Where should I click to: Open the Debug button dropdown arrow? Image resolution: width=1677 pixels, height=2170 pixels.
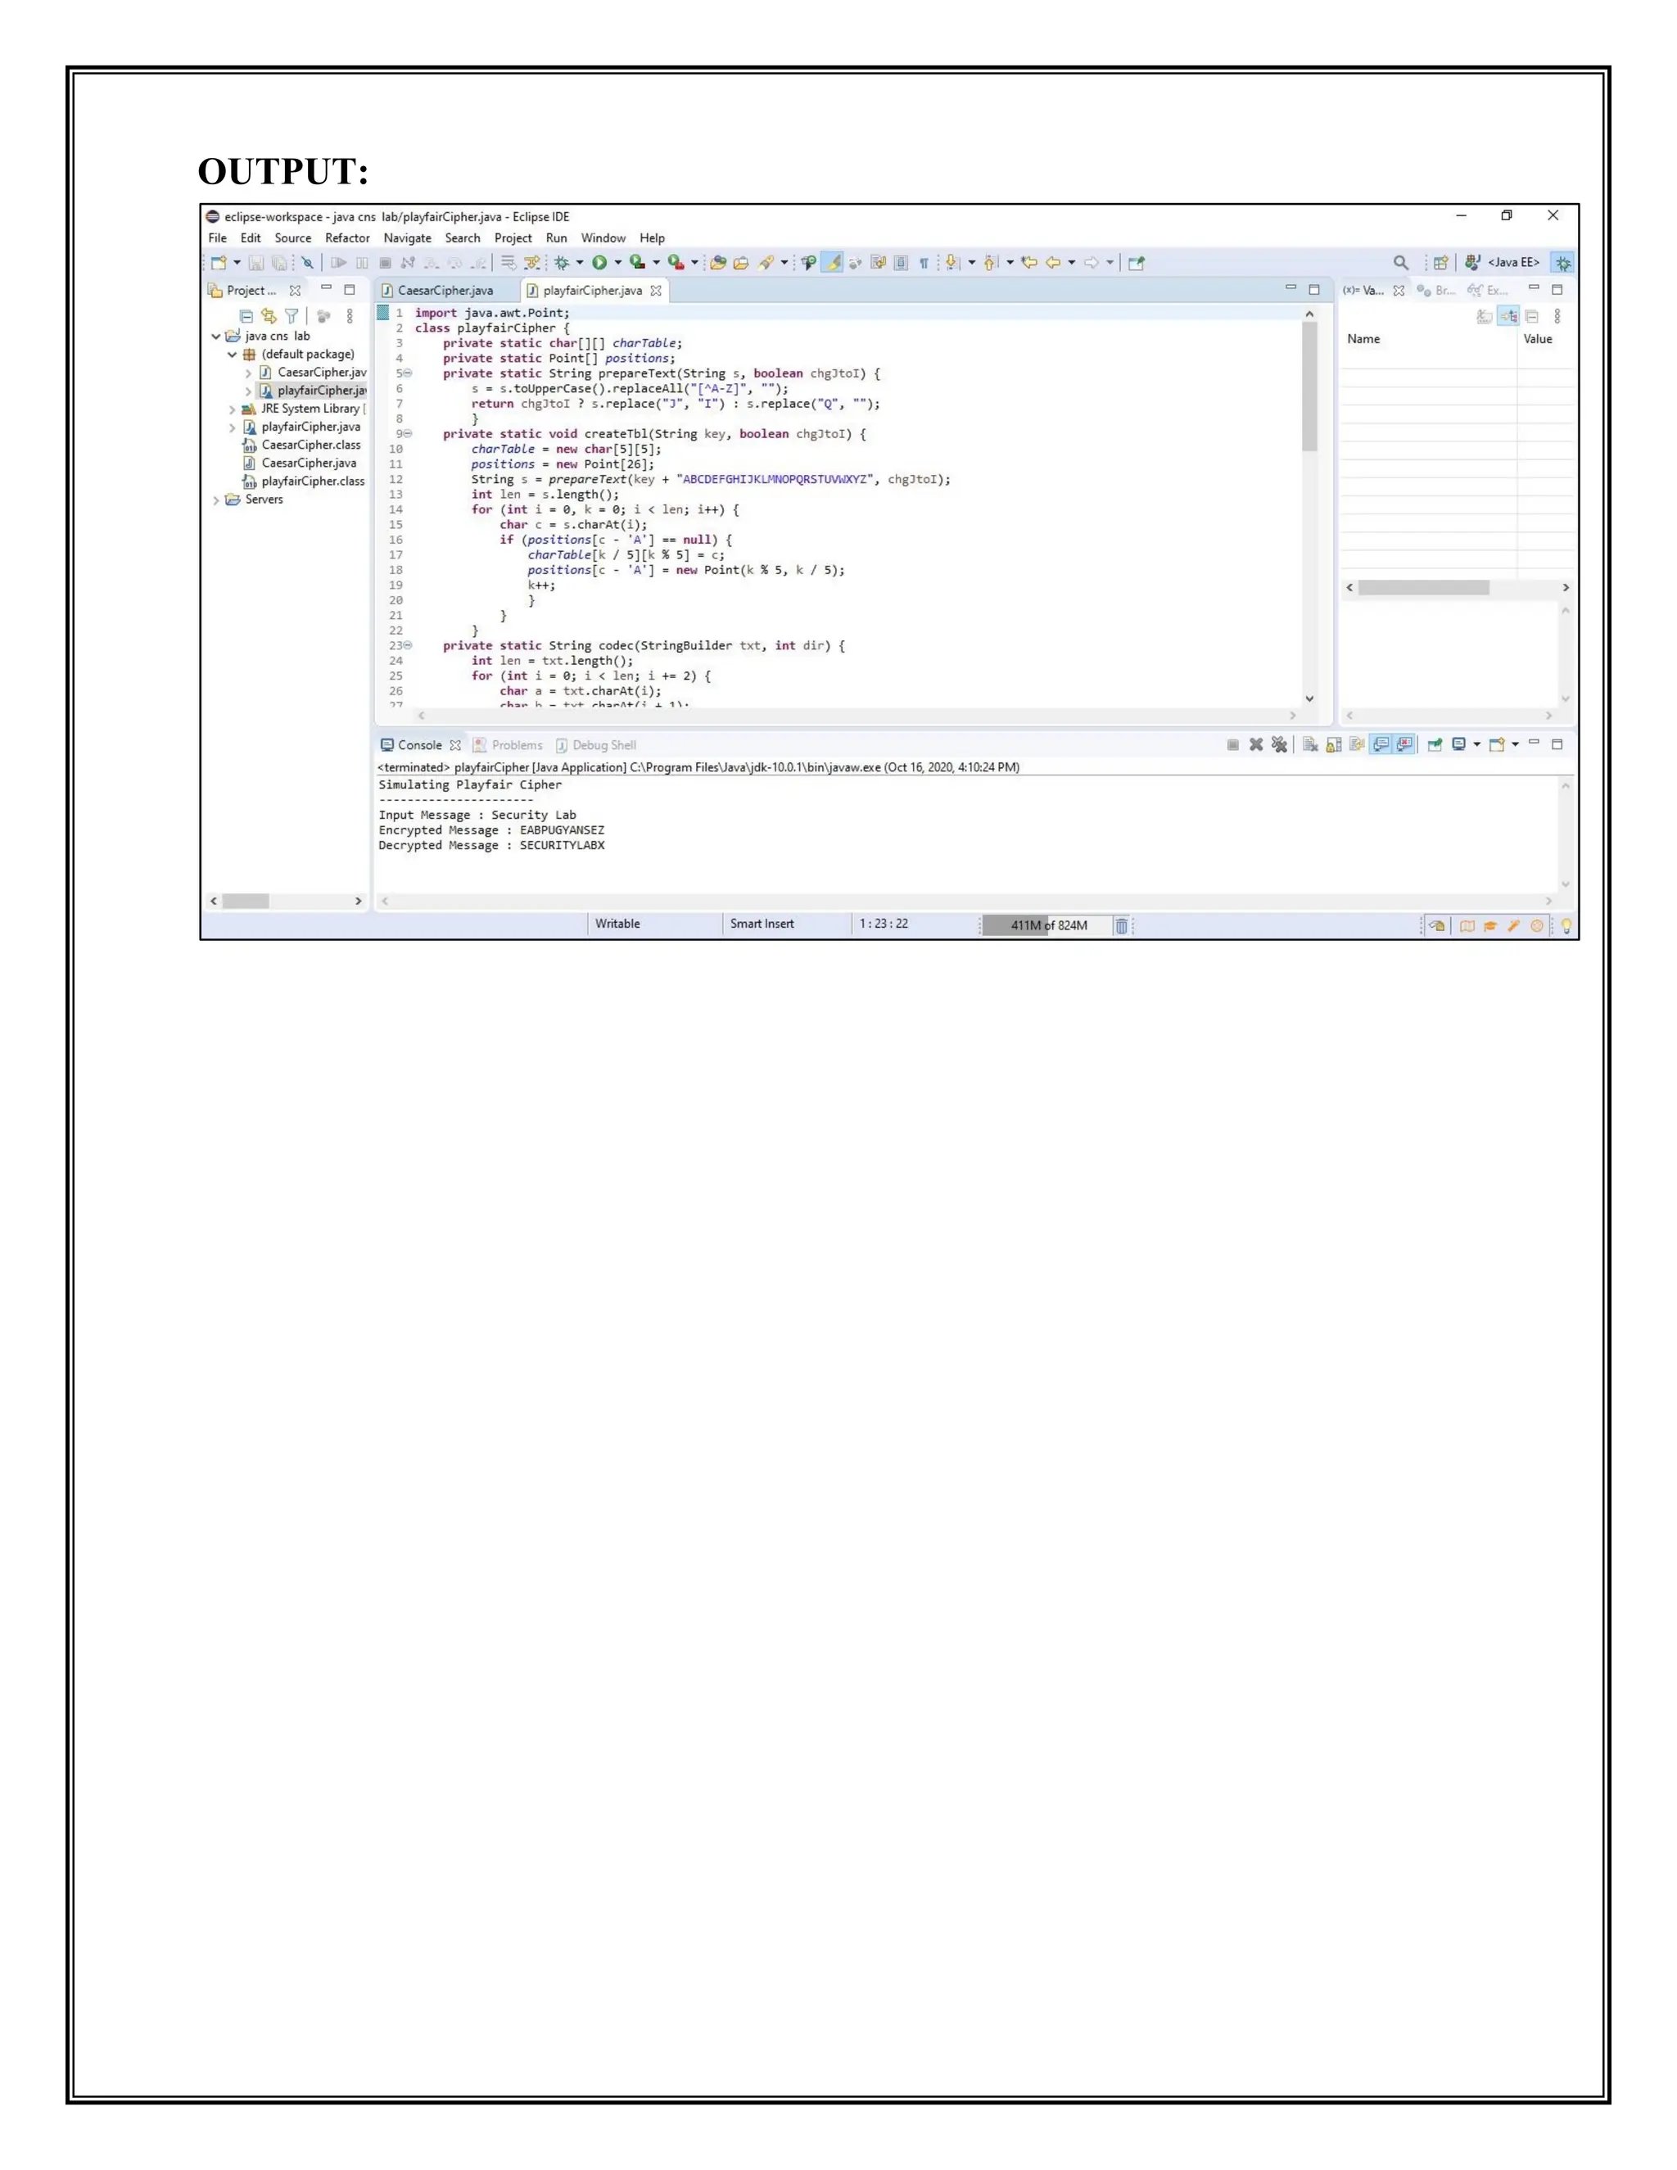point(581,262)
